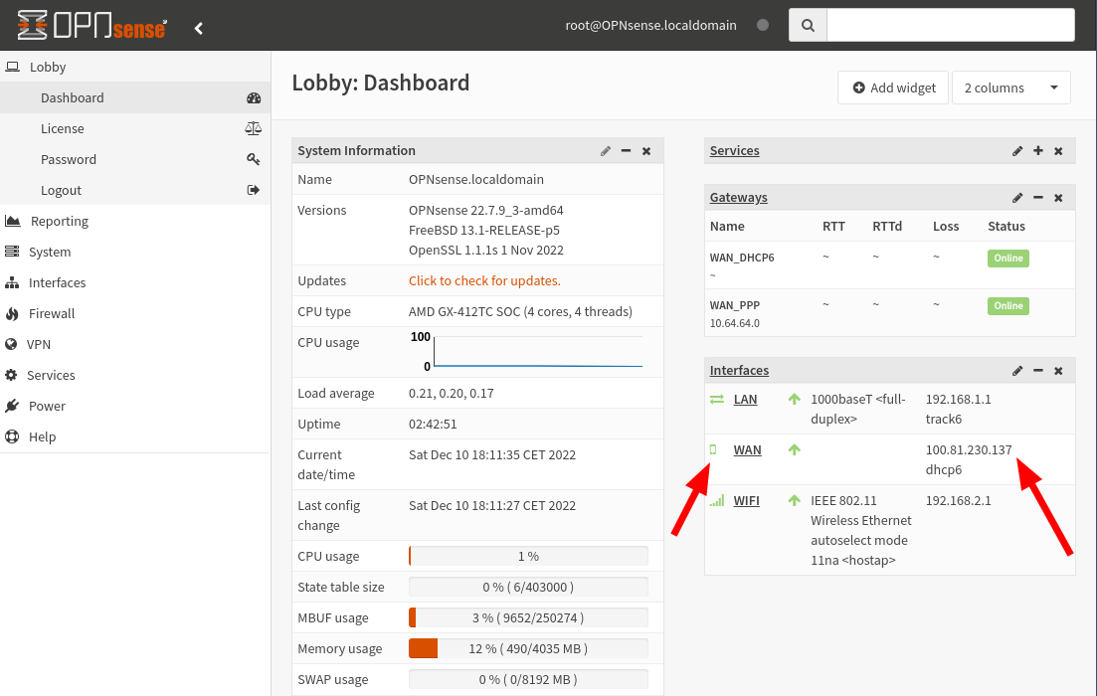Click the Uptime value 02:42:51
This screenshot has width=1097, height=696.
(433, 424)
